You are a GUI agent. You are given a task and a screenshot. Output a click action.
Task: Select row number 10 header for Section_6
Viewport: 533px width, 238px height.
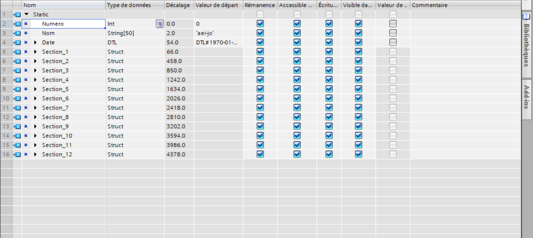(6, 99)
